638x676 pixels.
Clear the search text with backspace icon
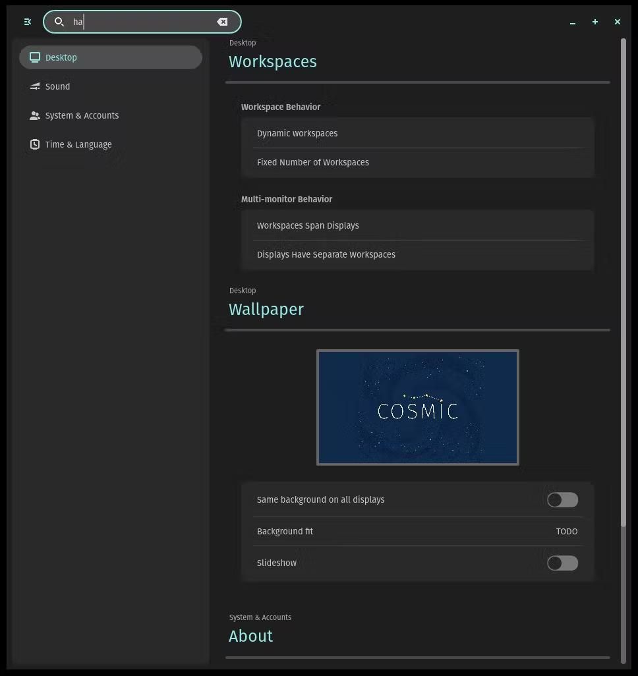(x=222, y=22)
